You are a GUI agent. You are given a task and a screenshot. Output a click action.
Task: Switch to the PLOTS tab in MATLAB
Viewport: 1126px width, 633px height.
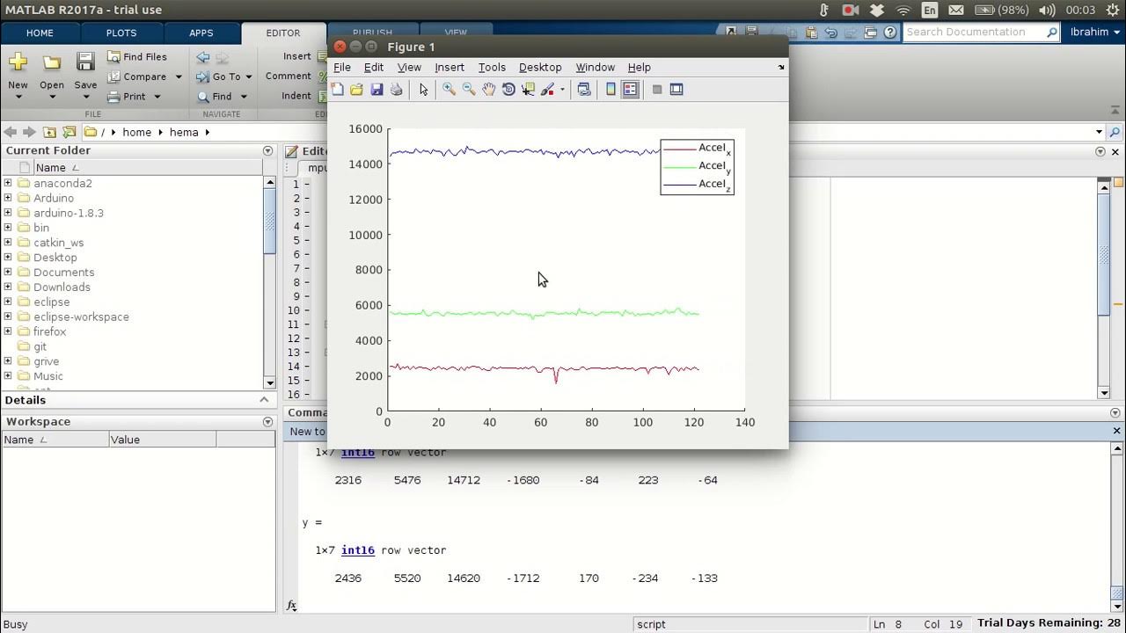(121, 33)
